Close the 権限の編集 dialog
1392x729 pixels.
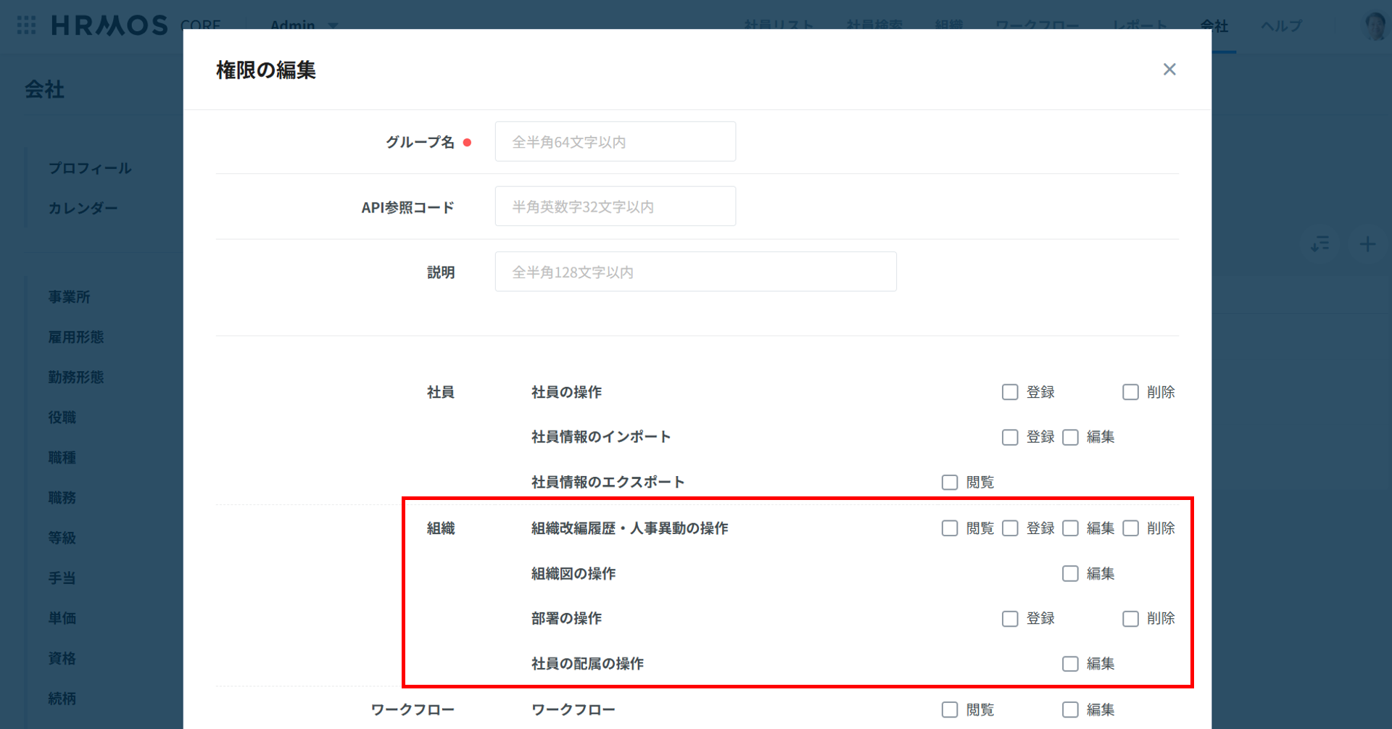tap(1169, 70)
